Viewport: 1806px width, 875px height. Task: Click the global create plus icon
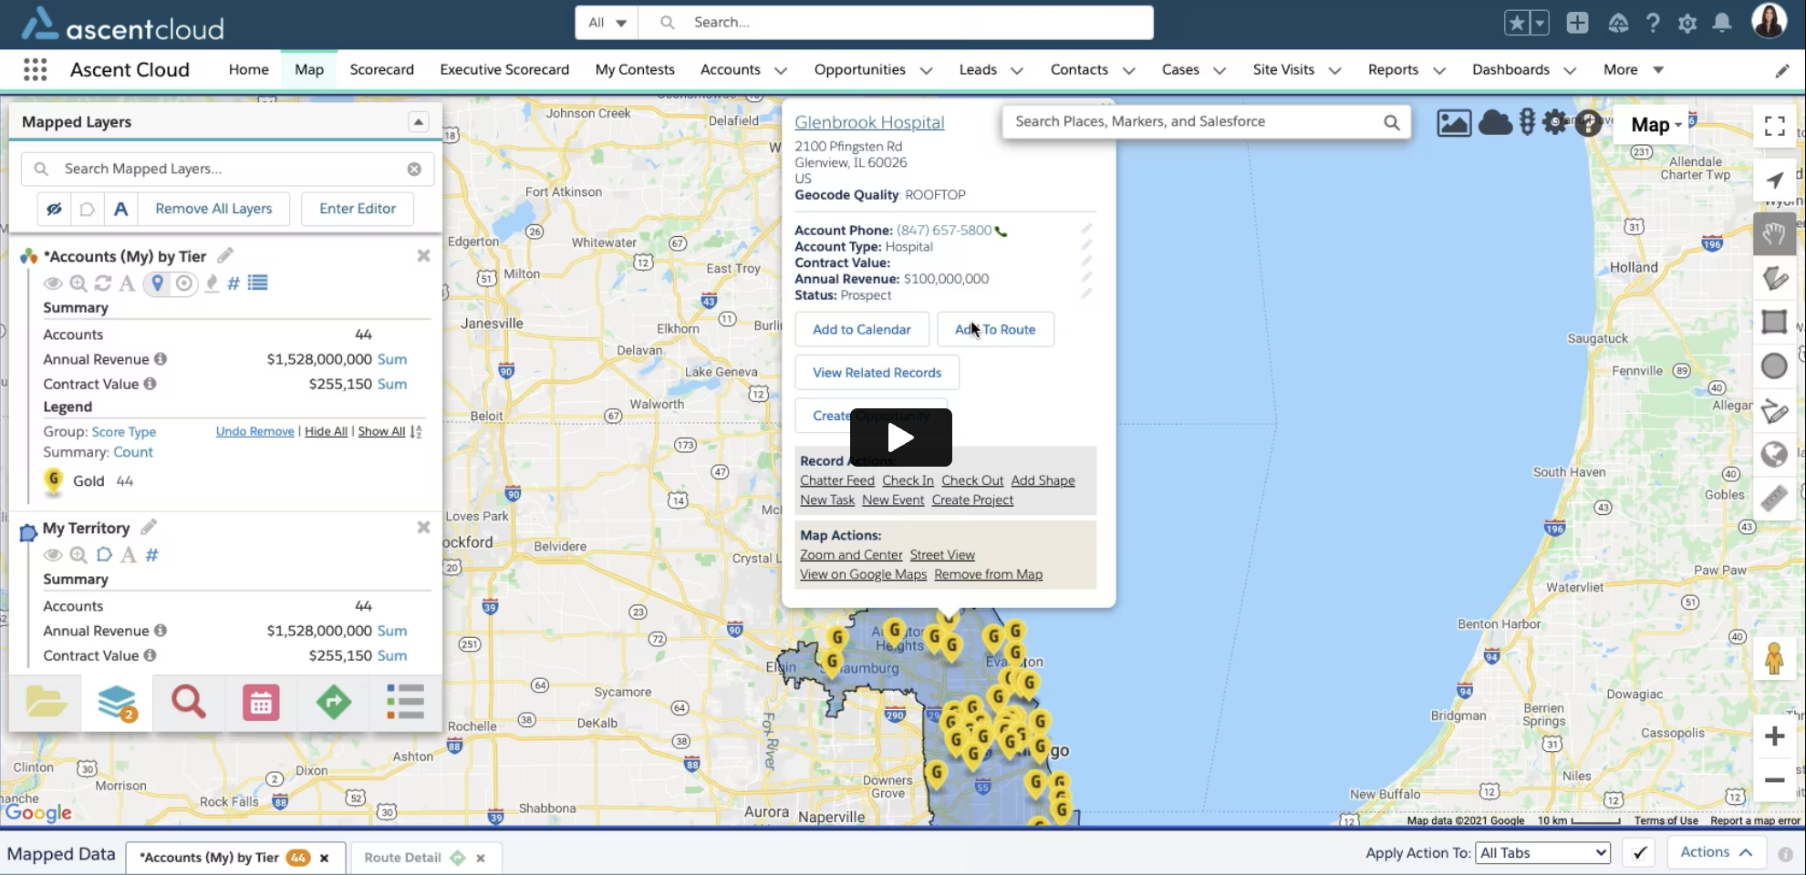[1577, 23]
